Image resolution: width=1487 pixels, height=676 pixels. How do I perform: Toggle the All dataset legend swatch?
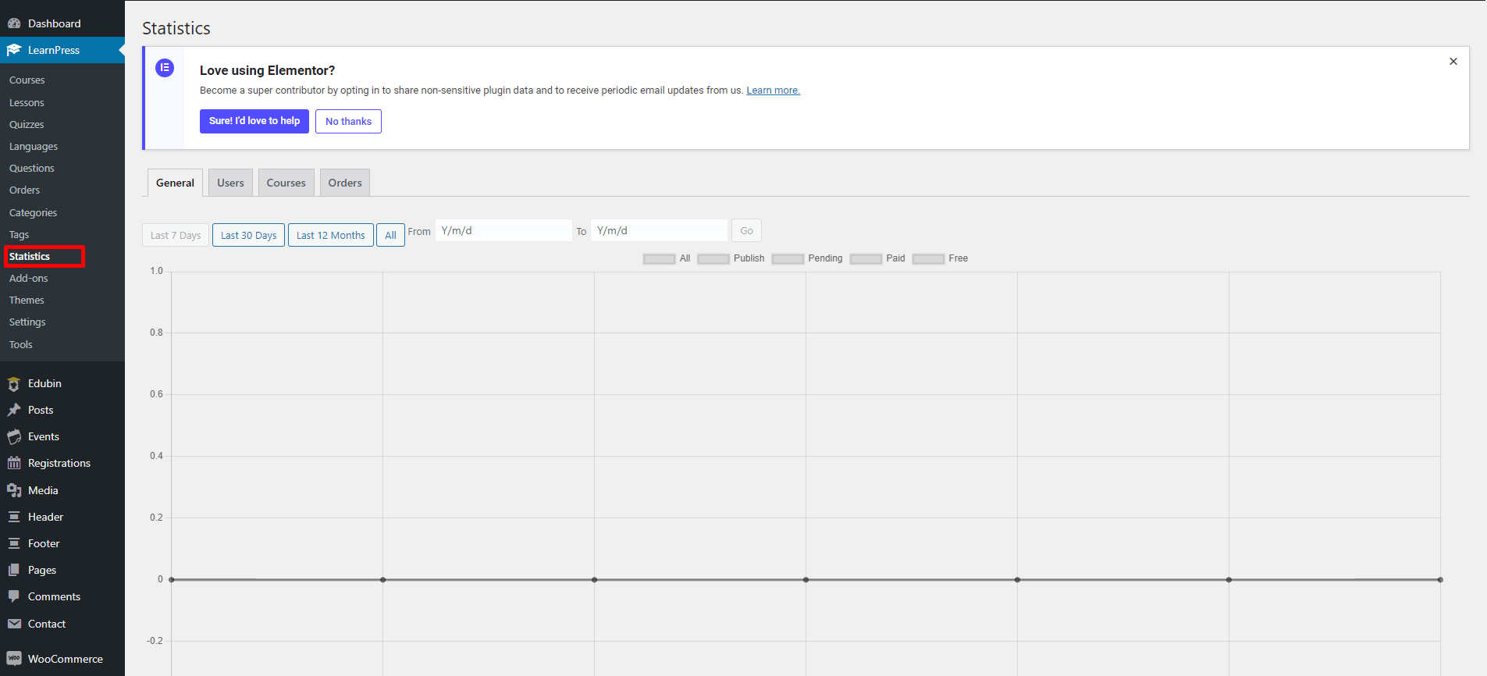point(659,259)
